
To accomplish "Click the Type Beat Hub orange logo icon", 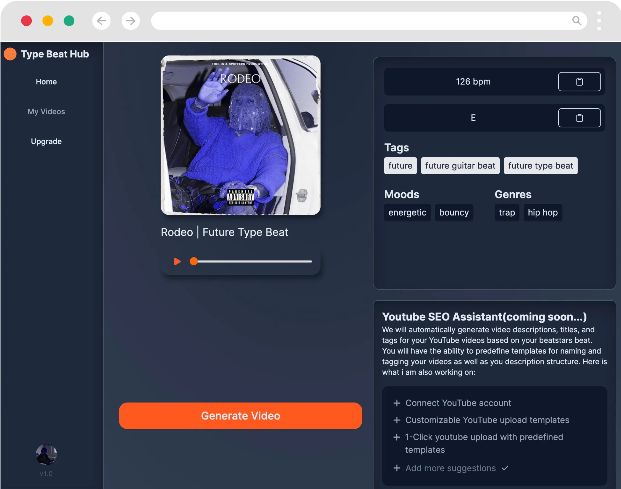I will click(x=10, y=54).
